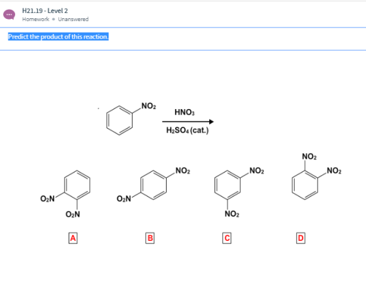The width and height of the screenshot is (366, 303).
Task: Click the H21.19 - Level 2 title
Action: 45,10
